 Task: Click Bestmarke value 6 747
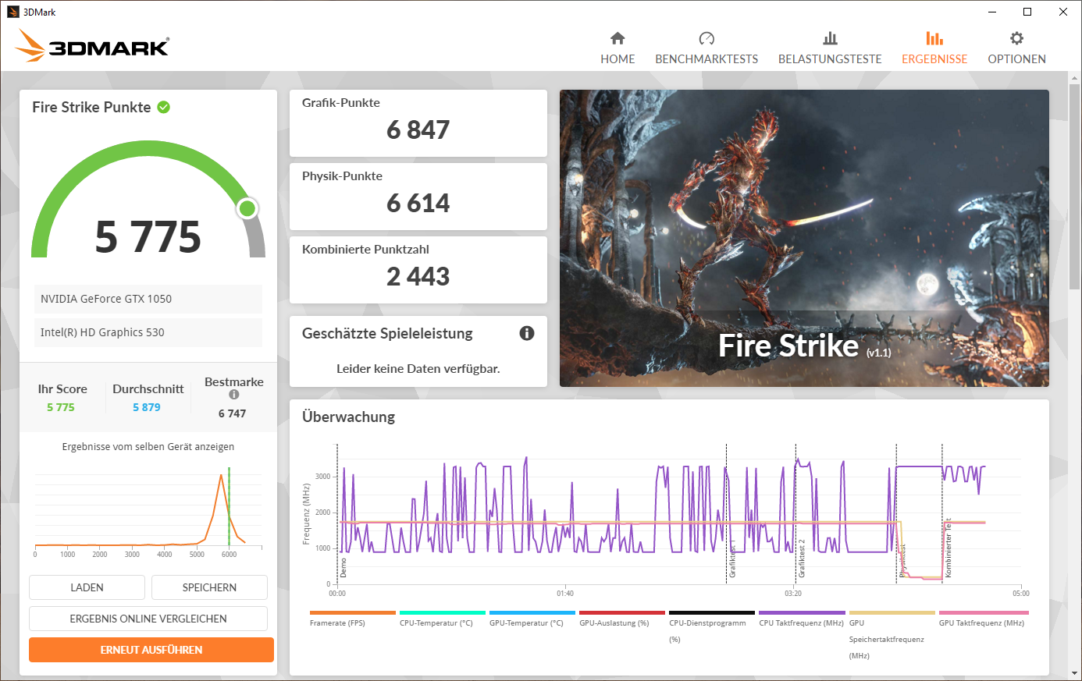coord(233,413)
